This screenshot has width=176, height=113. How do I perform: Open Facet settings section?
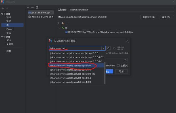9,29
